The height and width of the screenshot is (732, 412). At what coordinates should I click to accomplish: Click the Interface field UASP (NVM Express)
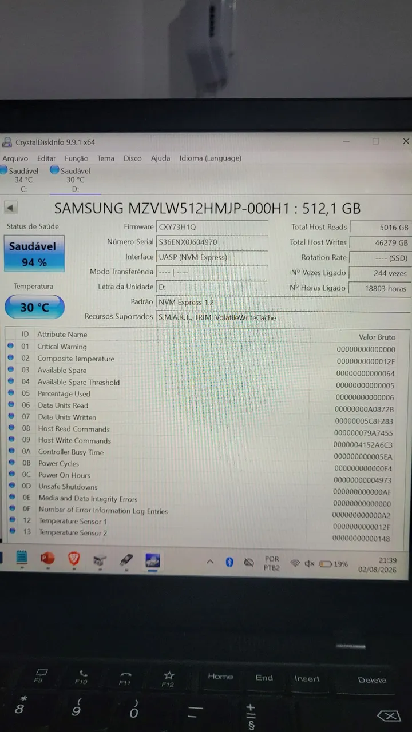[x=212, y=257]
